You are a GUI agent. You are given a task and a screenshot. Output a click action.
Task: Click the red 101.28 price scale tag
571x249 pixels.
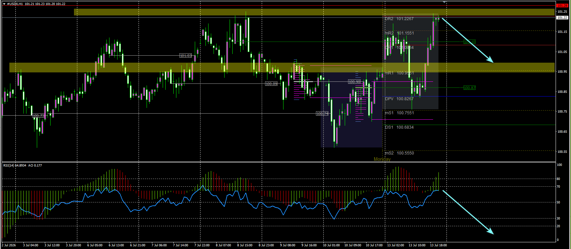tap(562, 5)
